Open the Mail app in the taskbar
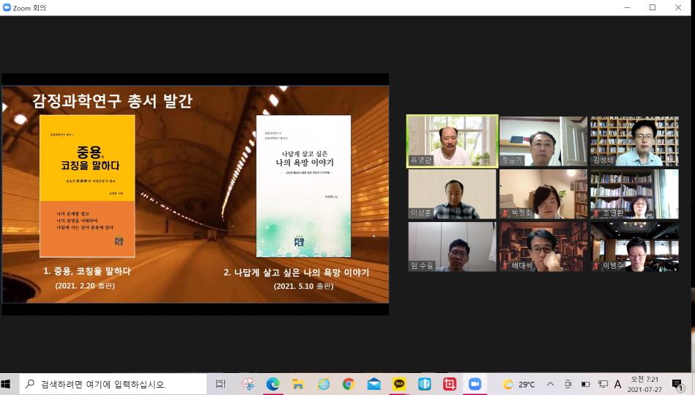695x395 pixels. click(x=373, y=384)
